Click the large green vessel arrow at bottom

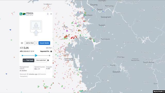click(38, 87)
